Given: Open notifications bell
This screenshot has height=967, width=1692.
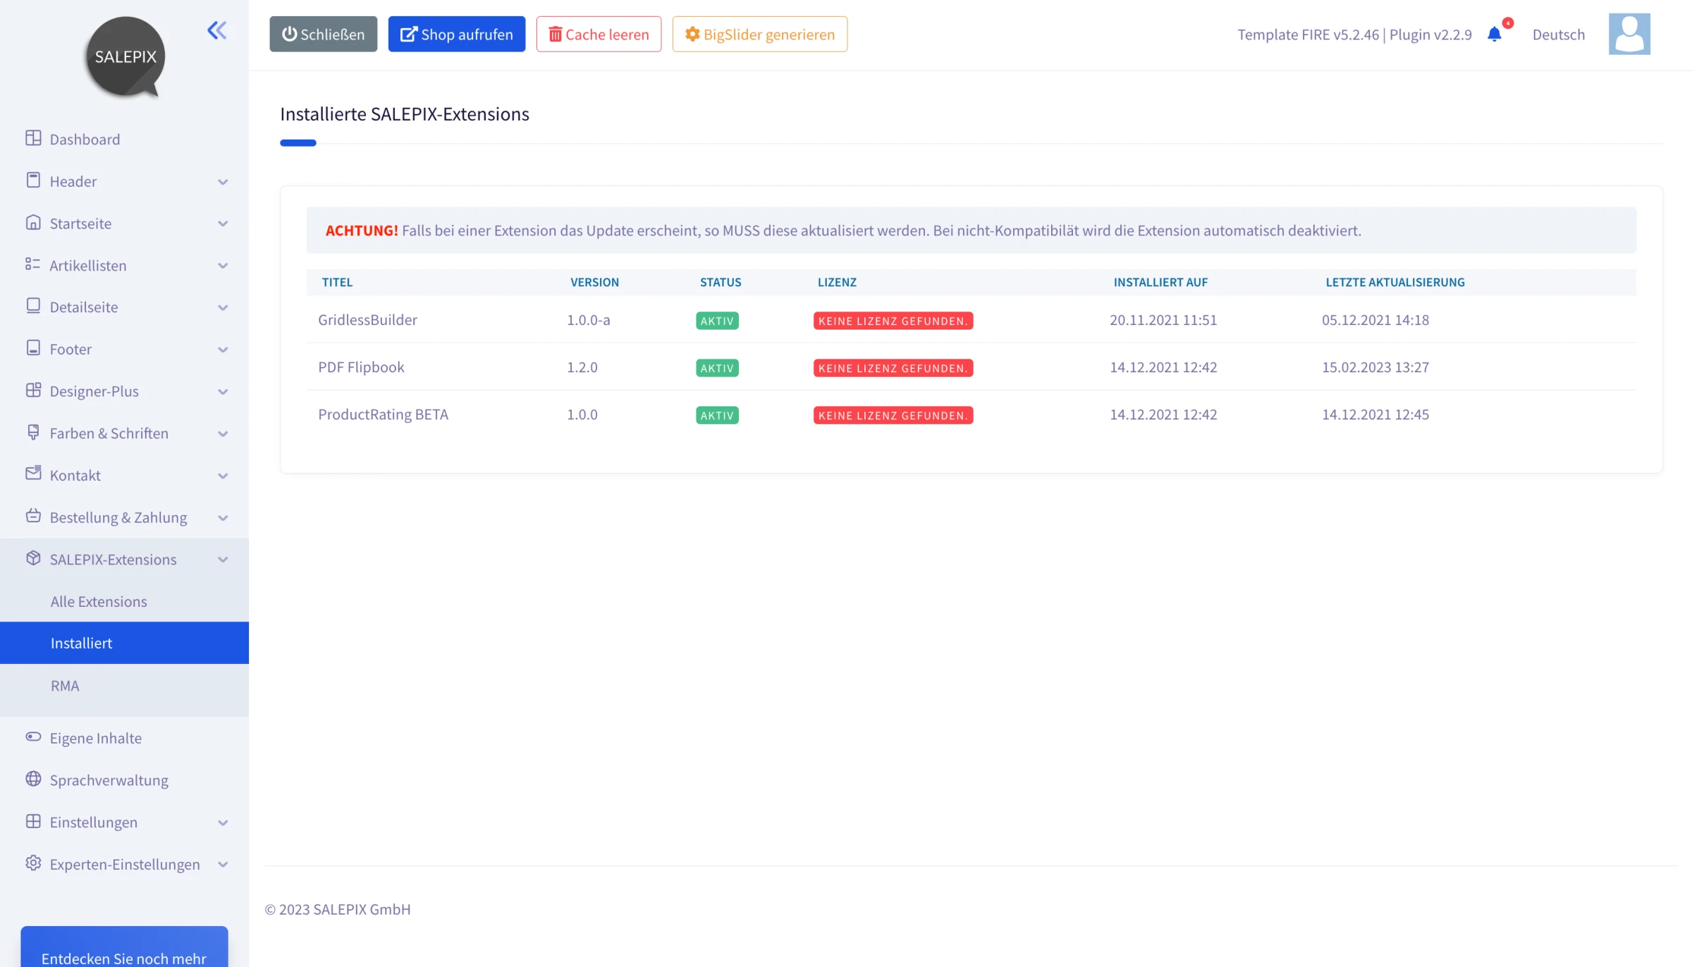Looking at the screenshot, I should coord(1495,35).
